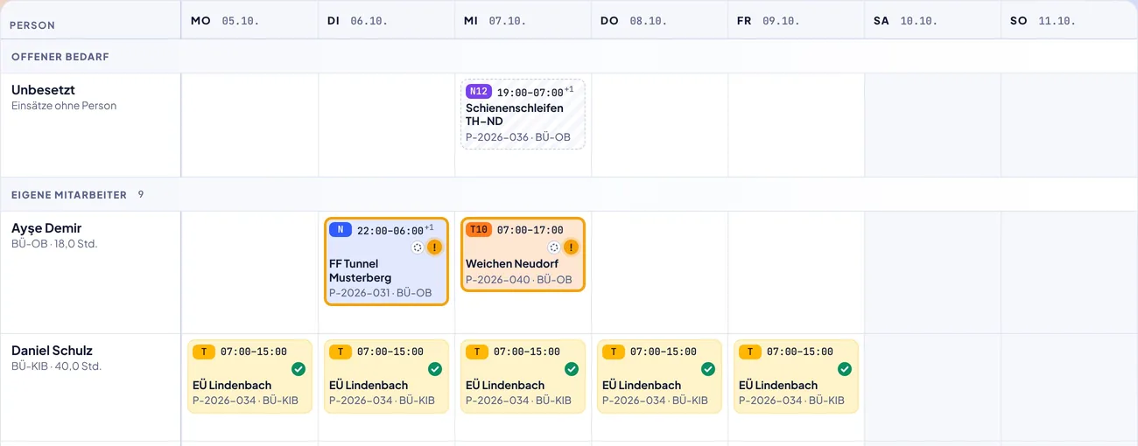This screenshot has height=446, width=1138.
Task: Click dotted pending-status icon on Weichen Neudorf
Action: [554, 247]
